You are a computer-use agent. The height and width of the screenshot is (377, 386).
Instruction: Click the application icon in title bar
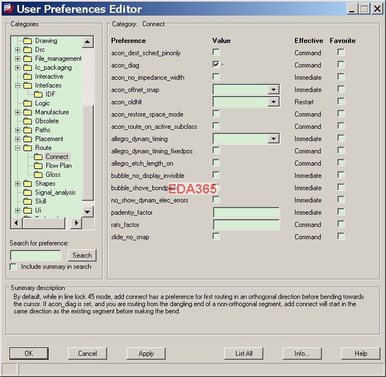click(x=8, y=8)
